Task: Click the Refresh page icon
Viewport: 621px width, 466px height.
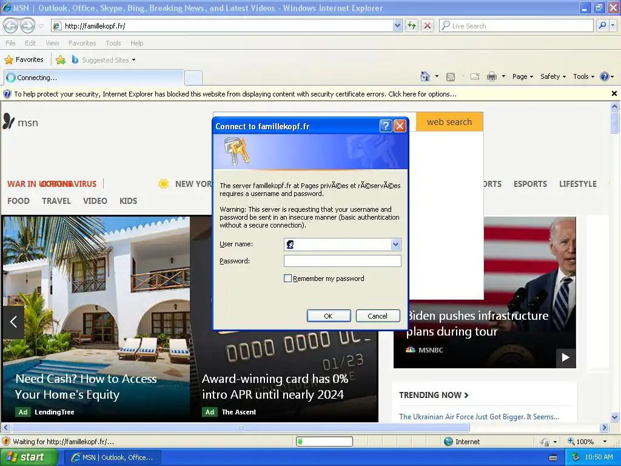Action: point(412,25)
